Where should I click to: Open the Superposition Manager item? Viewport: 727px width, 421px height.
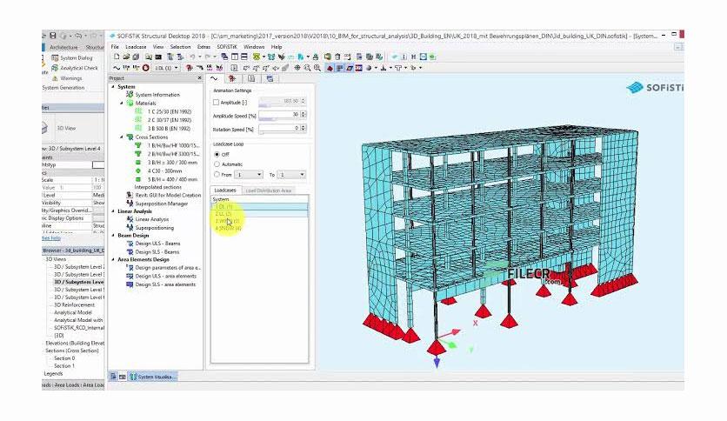(162, 204)
